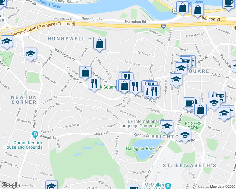Select the shopping cart marker near Surrey St
Viewport: 236px width, 189px height.
(x=220, y=95)
